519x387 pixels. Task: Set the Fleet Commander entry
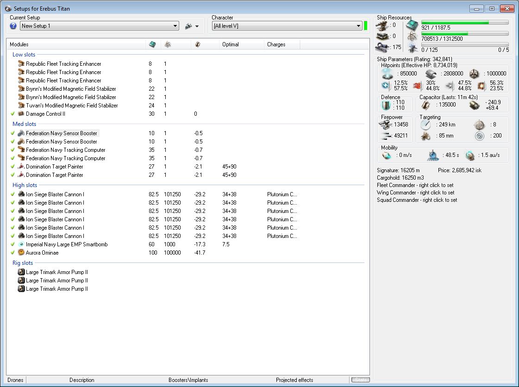tap(415, 185)
